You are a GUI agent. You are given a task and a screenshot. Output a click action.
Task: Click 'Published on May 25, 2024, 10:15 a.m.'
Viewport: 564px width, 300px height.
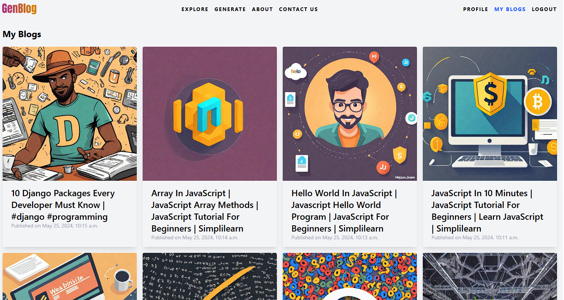pos(55,226)
